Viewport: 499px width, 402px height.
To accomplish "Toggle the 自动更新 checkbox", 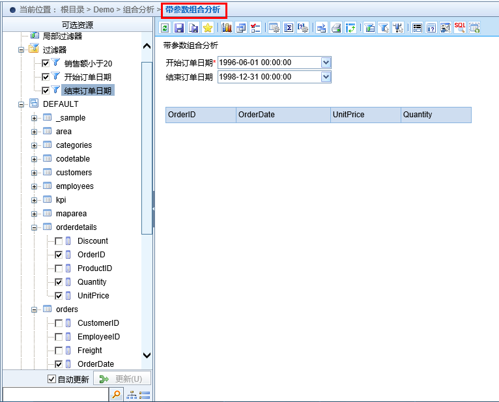I will pyautogui.click(x=51, y=379).
